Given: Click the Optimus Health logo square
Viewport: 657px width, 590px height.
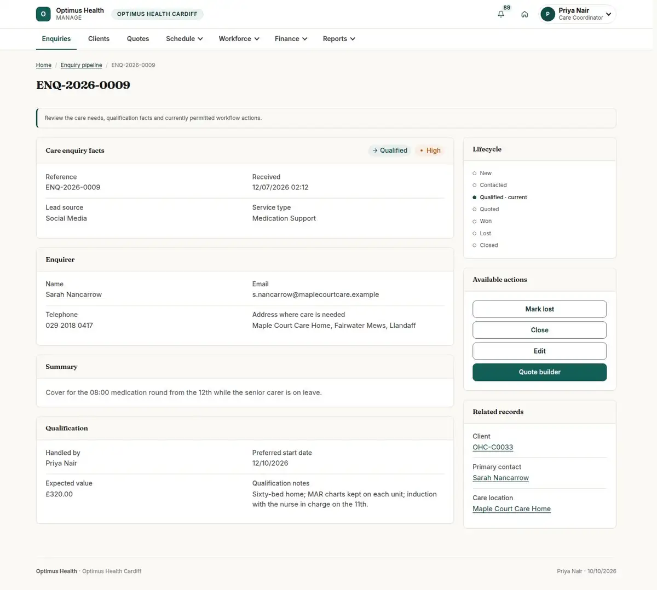Looking at the screenshot, I should pos(43,14).
